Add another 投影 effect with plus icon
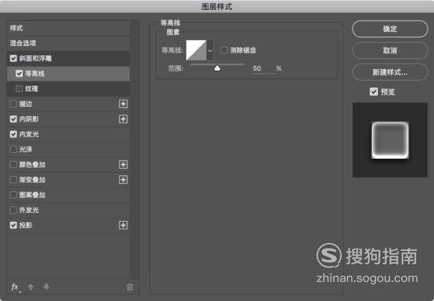This screenshot has width=434, height=301. 123,225
